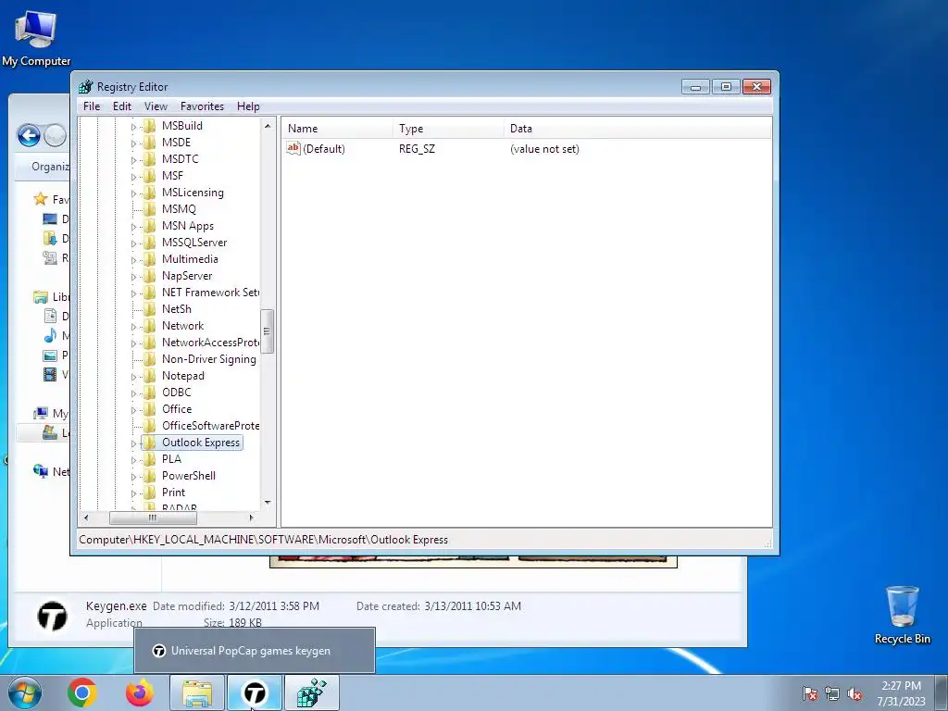Click Libraries icon in Explorer sidebar
Image resolution: width=948 pixels, height=711 pixels.
[x=41, y=297]
